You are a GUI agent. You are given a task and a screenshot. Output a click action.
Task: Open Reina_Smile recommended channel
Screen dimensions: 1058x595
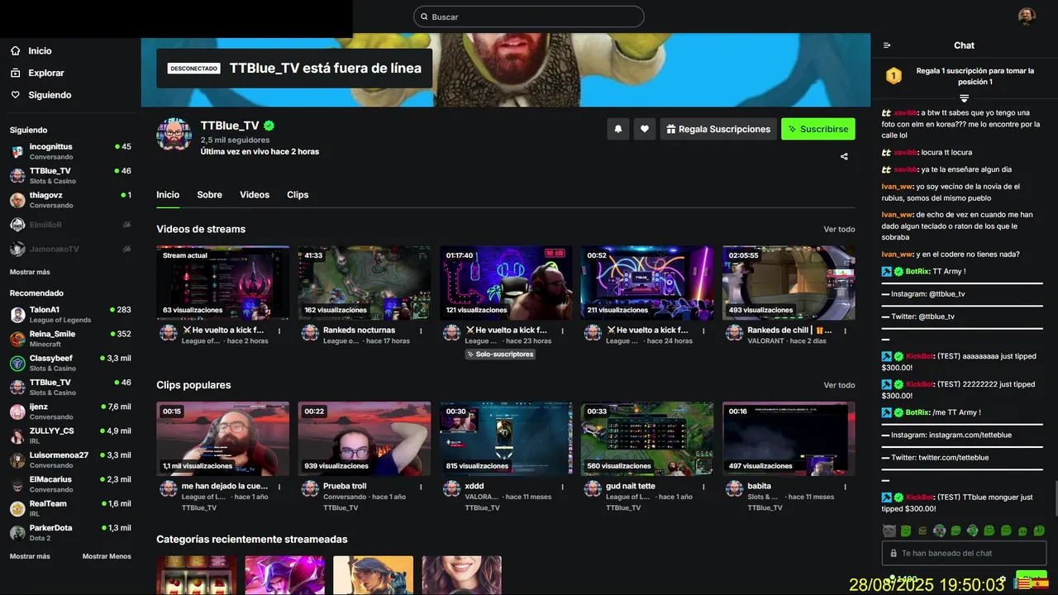[x=70, y=339]
